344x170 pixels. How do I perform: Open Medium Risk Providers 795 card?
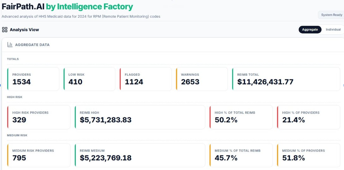[x=39, y=155]
